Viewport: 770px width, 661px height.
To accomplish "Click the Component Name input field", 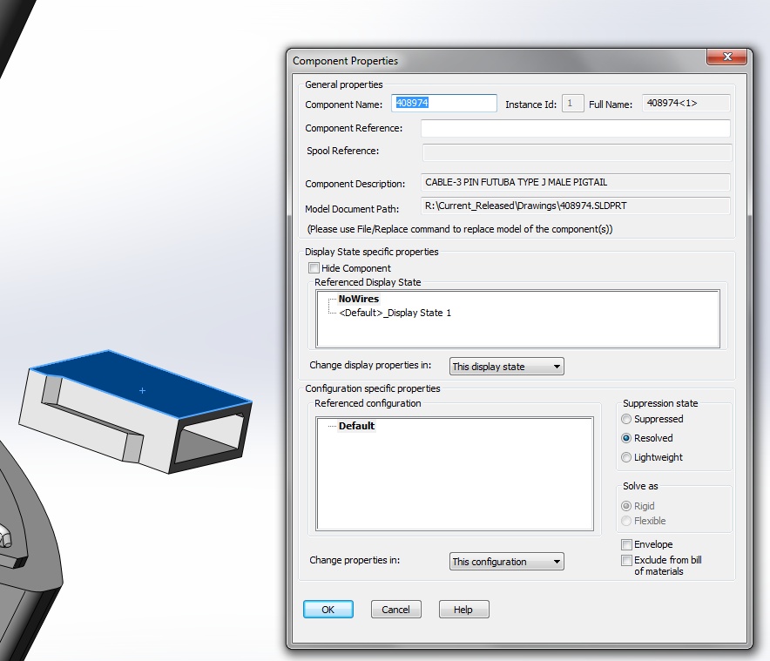I will coord(444,103).
